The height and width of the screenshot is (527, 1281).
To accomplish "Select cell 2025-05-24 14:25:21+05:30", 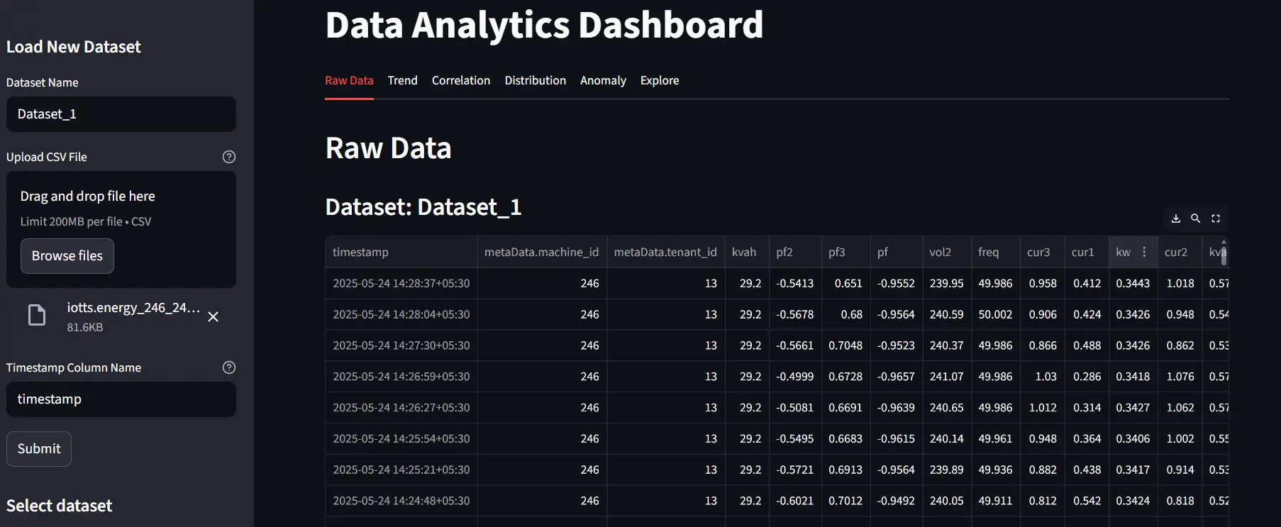I will point(401,470).
